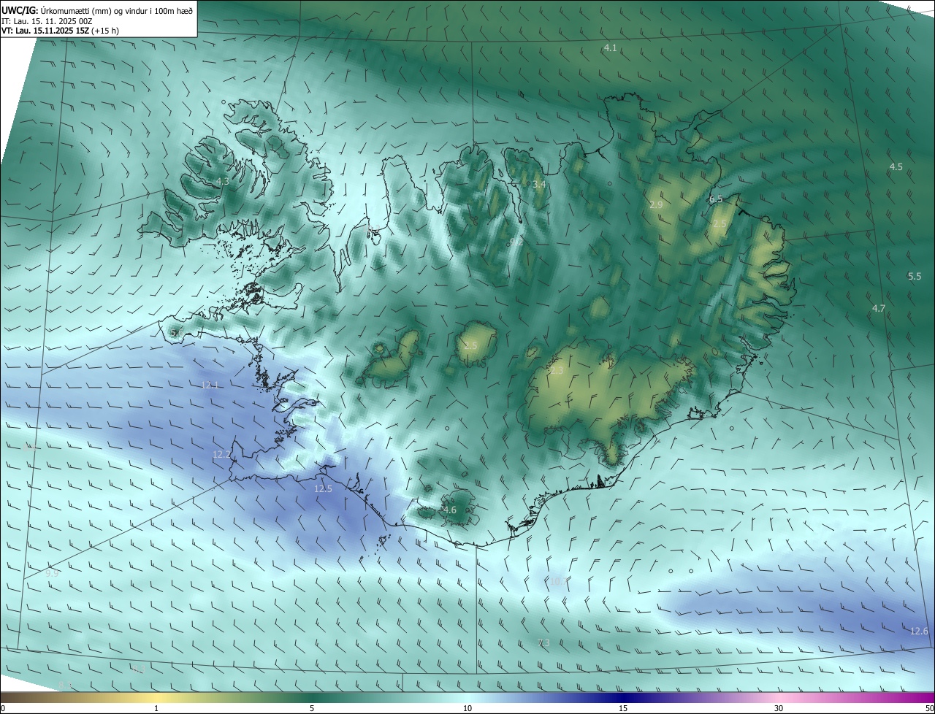Click the 5.5 value label on the map
Image resolution: width=935 pixels, height=714 pixels.
tap(915, 276)
